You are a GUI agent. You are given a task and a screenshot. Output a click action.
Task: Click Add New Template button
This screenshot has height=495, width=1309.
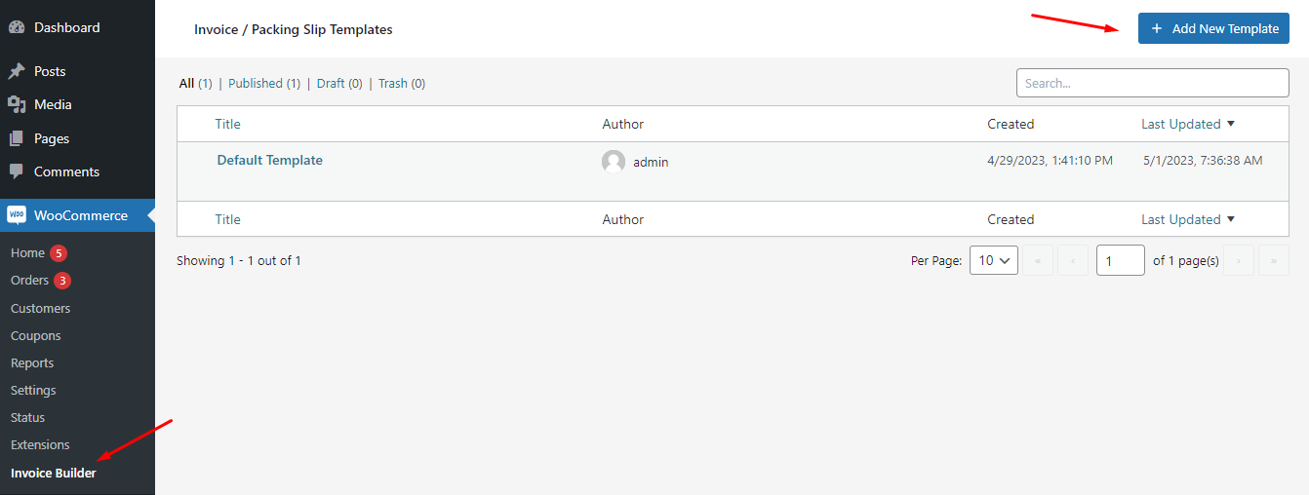[x=1213, y=28]
